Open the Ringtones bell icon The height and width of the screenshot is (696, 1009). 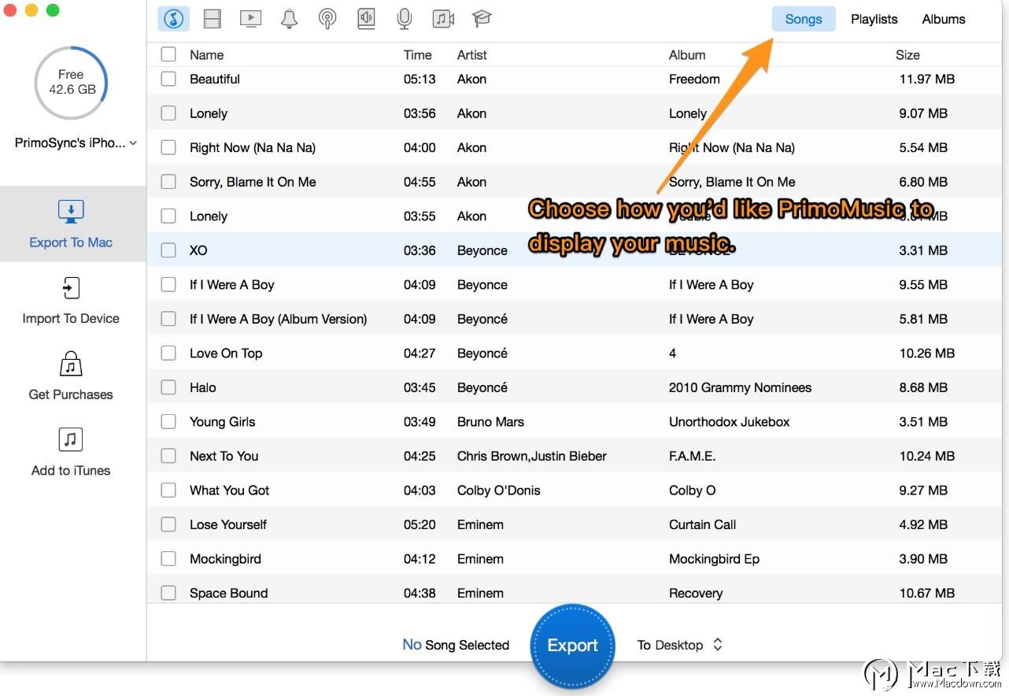point(289,19)
